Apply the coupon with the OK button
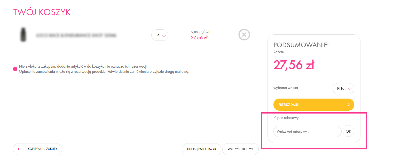This screenshot has width=393, height=161. [x=348, y=131]
